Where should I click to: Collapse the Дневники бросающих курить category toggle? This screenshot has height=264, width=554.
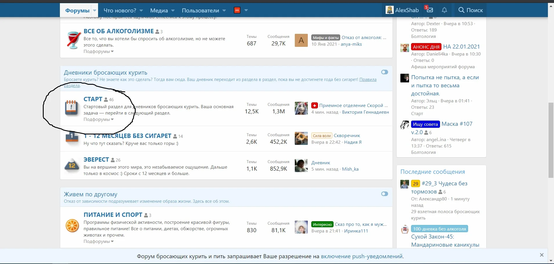(384, 72)
